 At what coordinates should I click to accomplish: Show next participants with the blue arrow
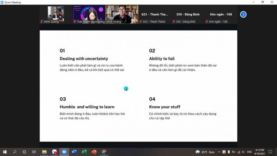(243, 15)
